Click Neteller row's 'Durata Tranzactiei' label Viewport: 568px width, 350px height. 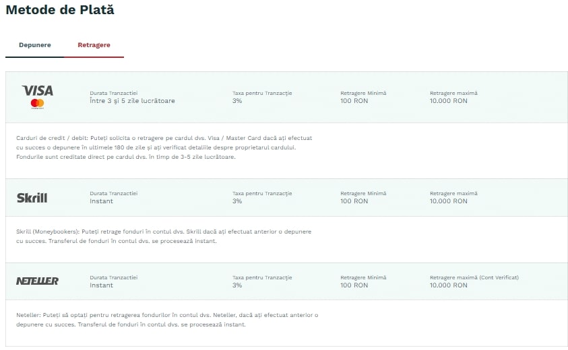point(114,277)
